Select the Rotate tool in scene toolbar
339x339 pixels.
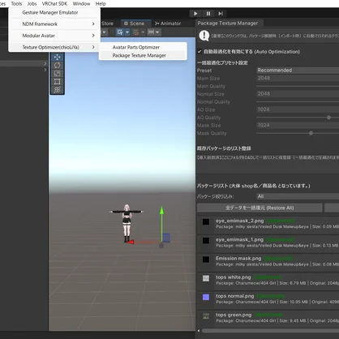click(57, 65)
